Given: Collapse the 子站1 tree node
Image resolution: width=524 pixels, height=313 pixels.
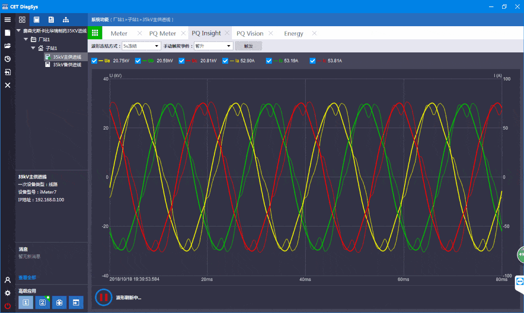Looking at the screenshot, I should (x=33, y=48).
